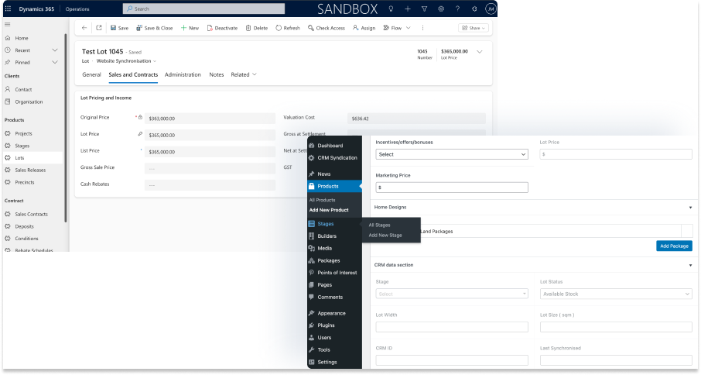
Task: Click All Stages in flyout menu
Action: 380,225
